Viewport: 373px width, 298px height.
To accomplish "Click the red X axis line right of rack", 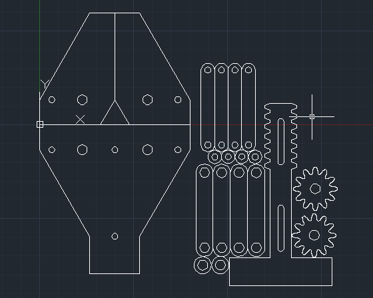I will 335,124.
